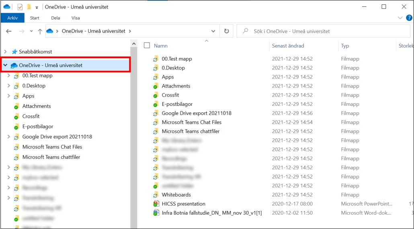Open the Help question mark icon
414x229 pixels.
click(x=409, y=18)
